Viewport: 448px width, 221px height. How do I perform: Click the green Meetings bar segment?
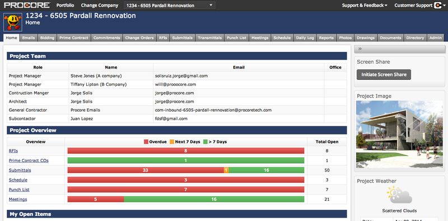(x=214, y=199)
